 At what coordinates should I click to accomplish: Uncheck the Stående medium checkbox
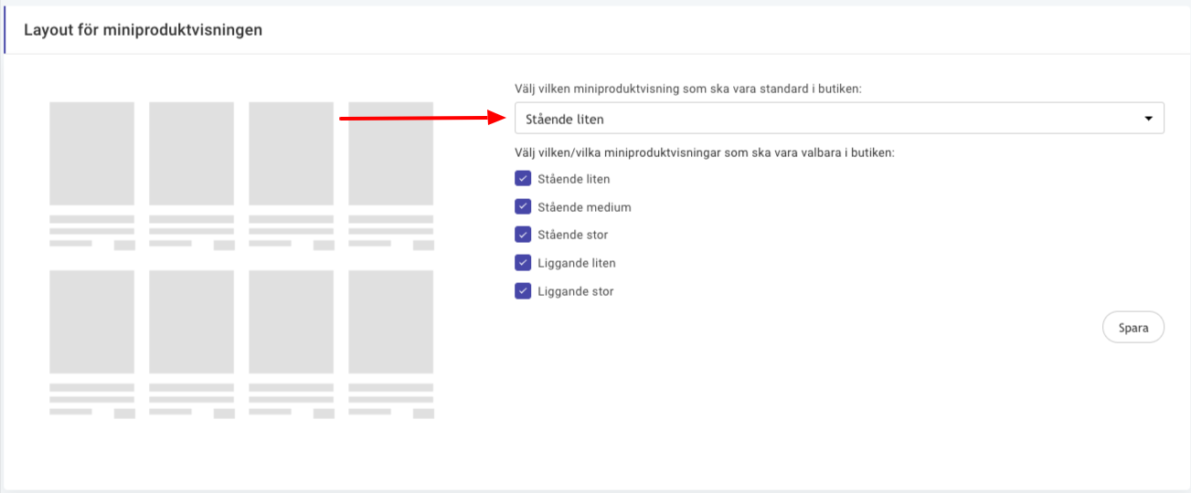click(523, 207)
